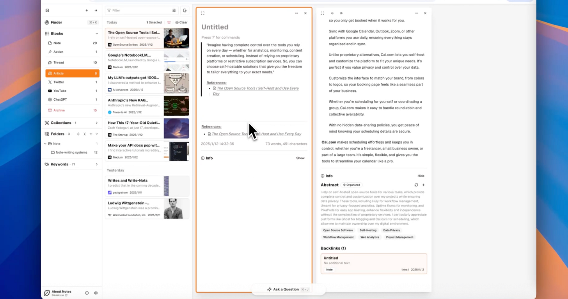Click the Open Source Software tag
Viewport: 568px width, 299px height.
[x=338, y=230]
